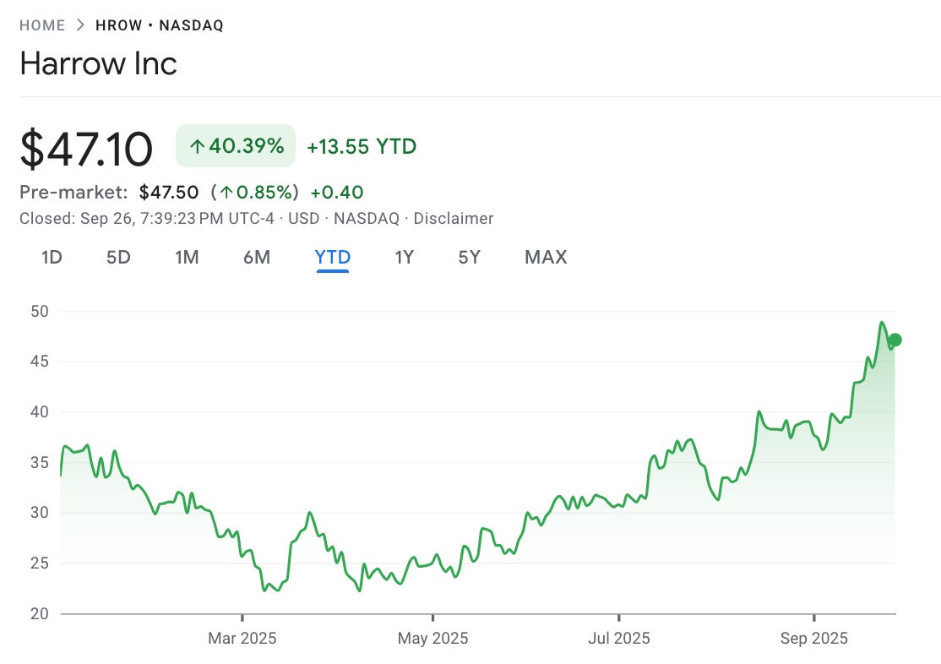Click the $47.10 price value
The width and height of the screenshot is (941, 664).
pos(86,149)
